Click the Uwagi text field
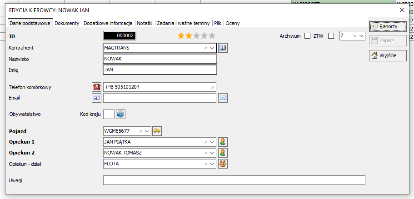 click(234, 180)
